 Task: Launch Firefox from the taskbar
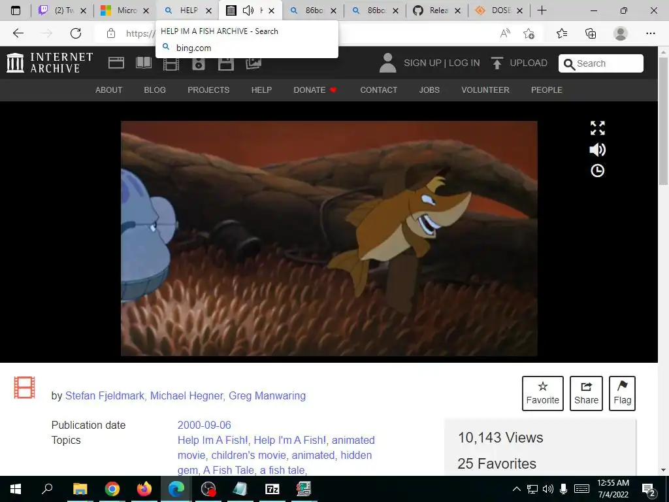[144, 489]
